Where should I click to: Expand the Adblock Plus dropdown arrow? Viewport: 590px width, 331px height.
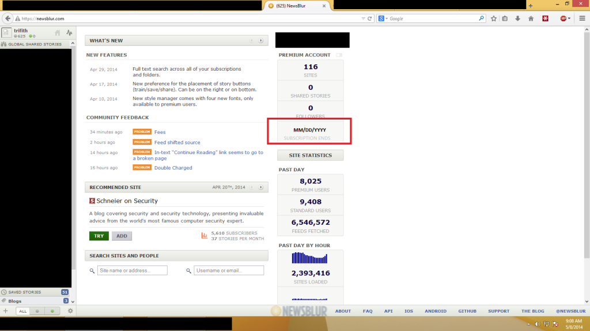point(569,18)
